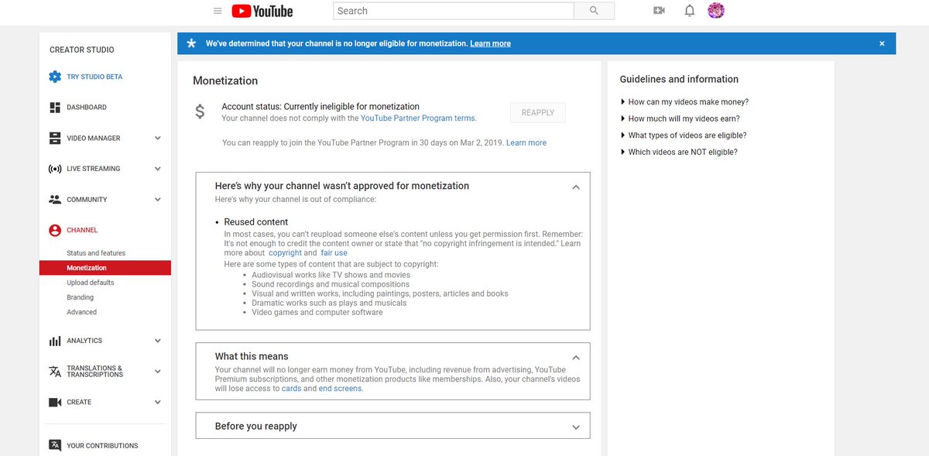This screenshot has width=929, height=456.
Task: Click the Live Streaming broadcast icon
Action: coord(55,169)
